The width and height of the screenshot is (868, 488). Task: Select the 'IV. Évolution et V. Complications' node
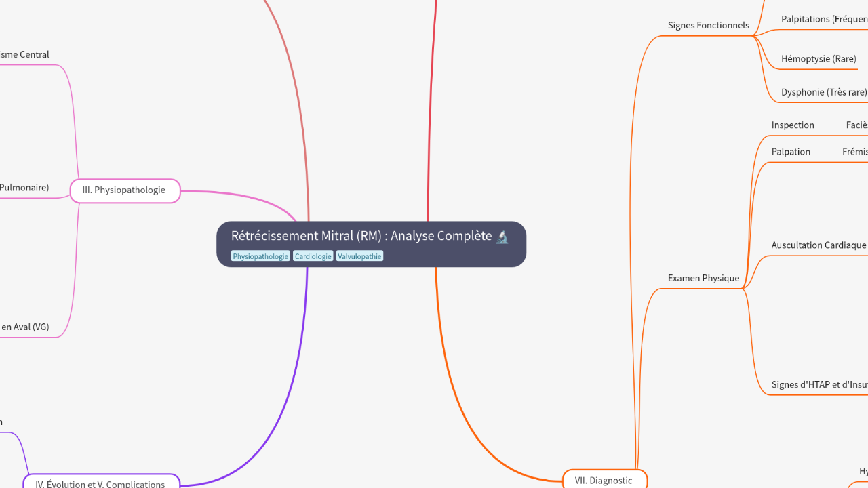[x=101, y=484]
